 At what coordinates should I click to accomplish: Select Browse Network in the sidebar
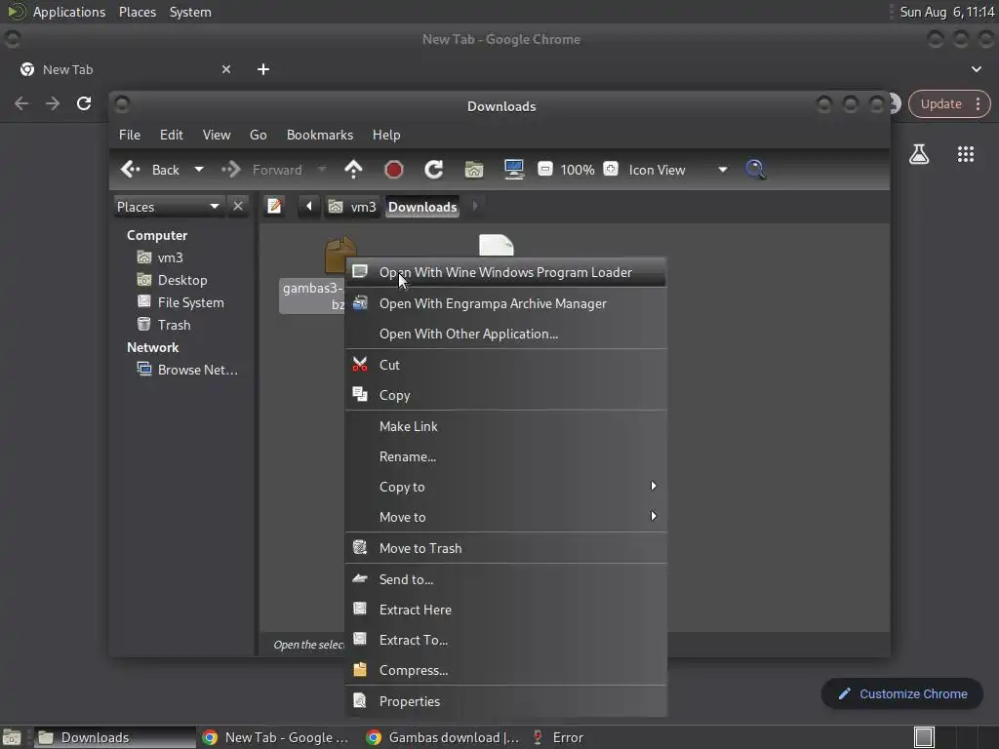coord(197,370)
